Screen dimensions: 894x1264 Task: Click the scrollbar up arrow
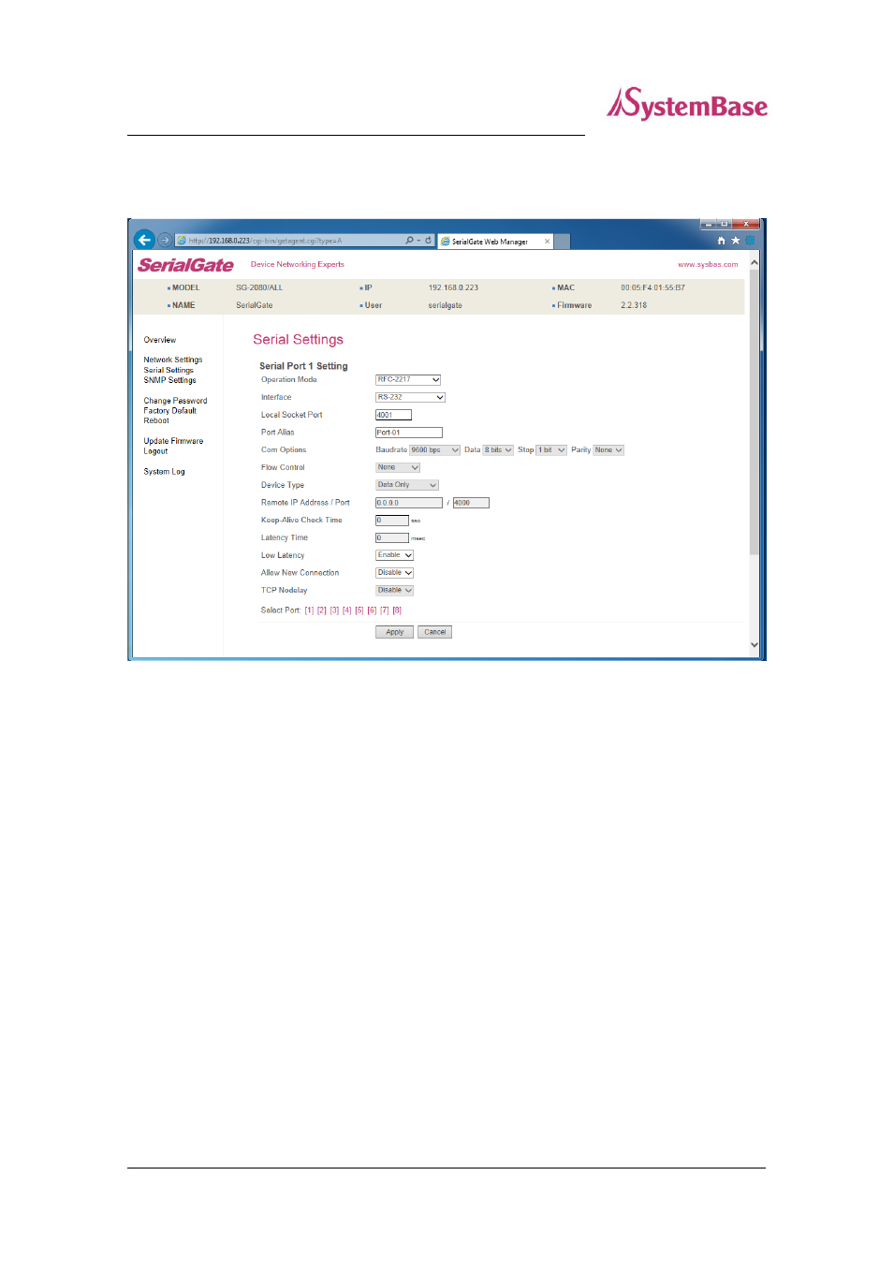pos(755,263)
